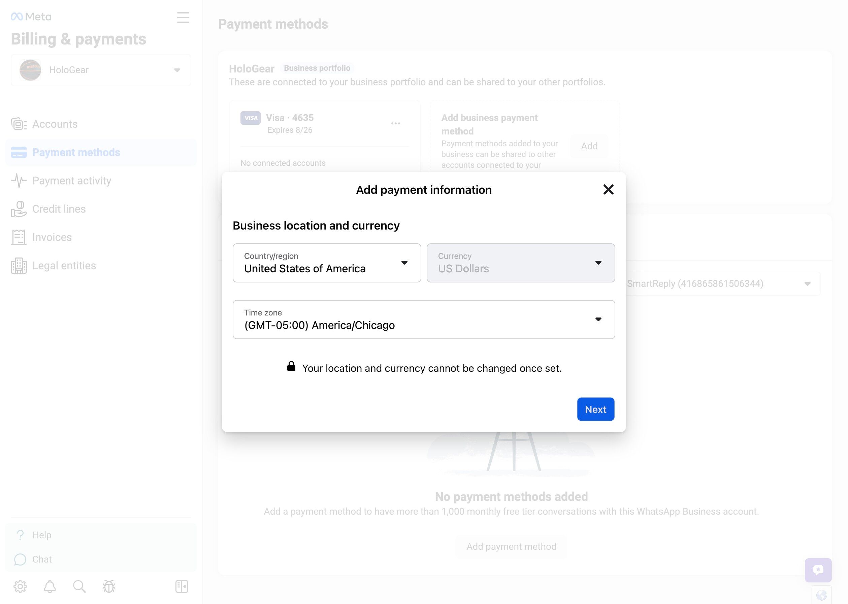This screenshot has height=604, width=848.
Task: Click the bug report icon
Action: 109,586
